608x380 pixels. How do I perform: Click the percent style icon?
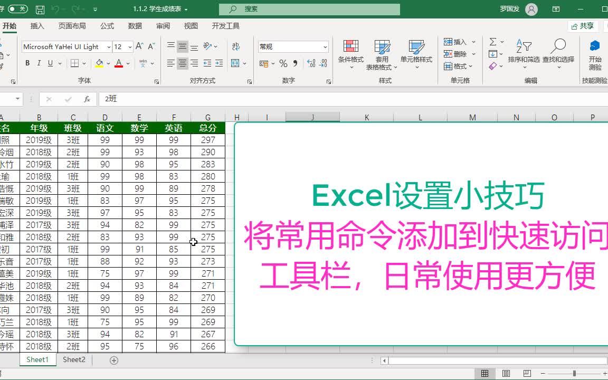(283, 63)
